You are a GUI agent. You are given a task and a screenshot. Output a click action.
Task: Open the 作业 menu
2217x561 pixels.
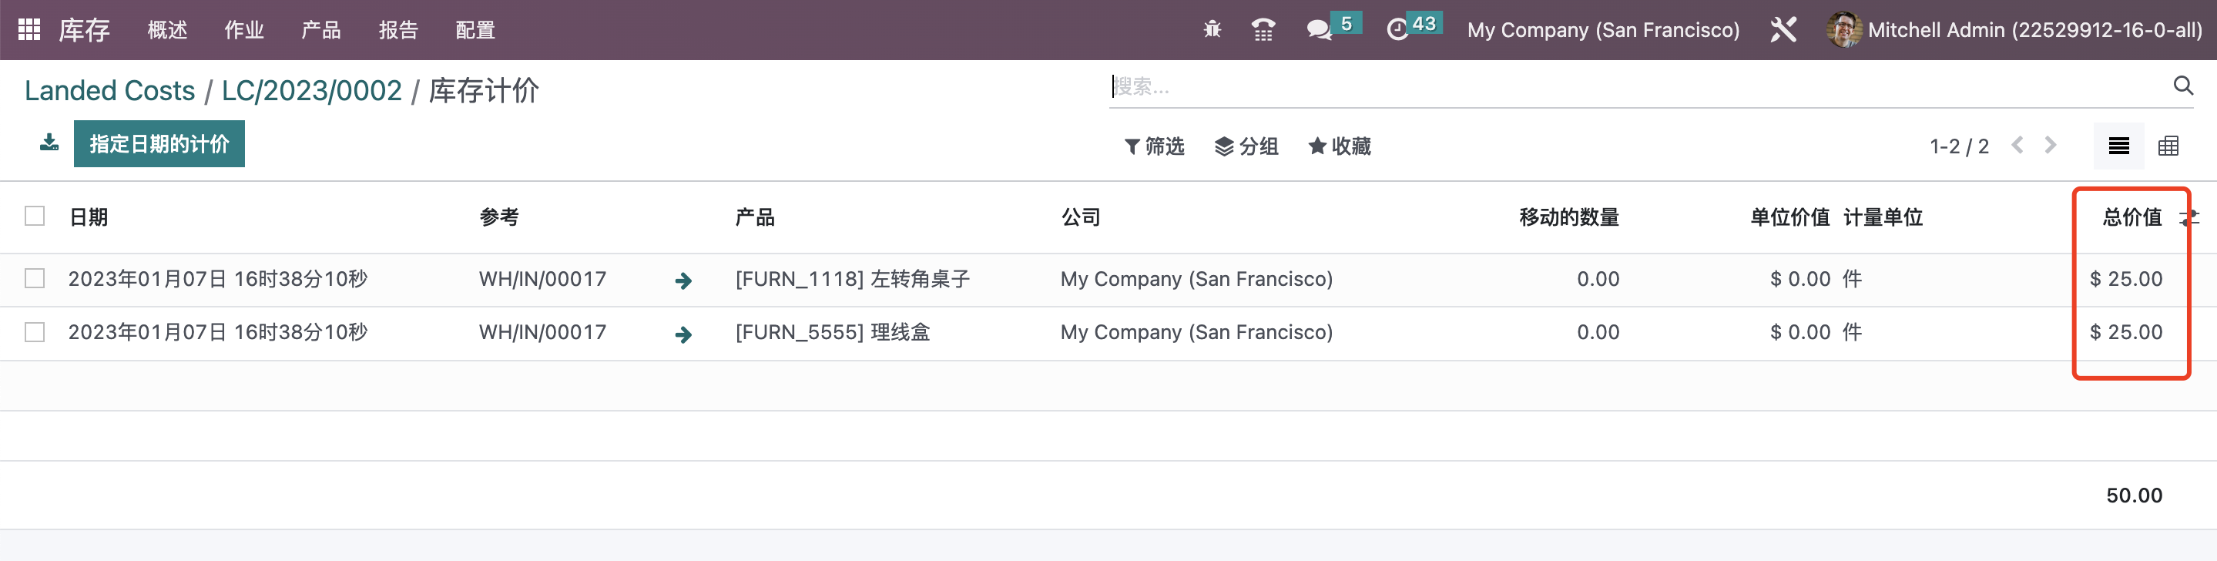point(244,30)
